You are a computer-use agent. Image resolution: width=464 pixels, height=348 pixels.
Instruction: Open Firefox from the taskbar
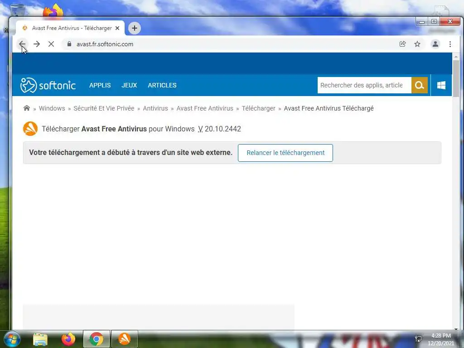[68, 339]
